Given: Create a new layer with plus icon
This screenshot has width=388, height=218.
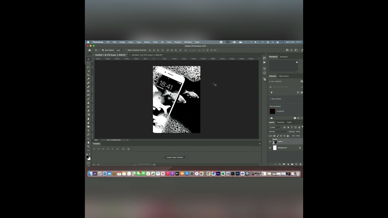Looking at the screenshot, I should click(296, 164).
